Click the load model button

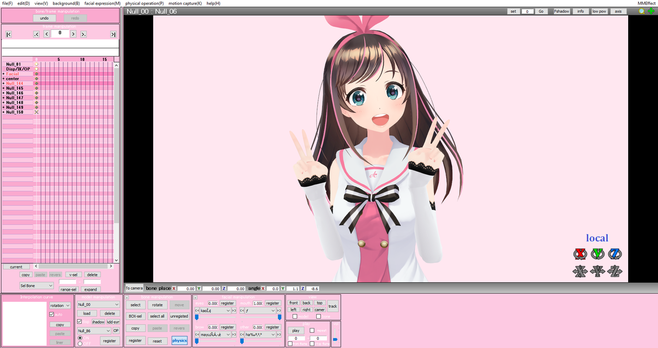point(87,313)
